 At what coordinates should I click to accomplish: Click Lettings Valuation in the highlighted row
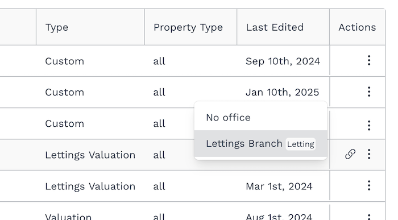pyautogui.click(x=90, y=155)
